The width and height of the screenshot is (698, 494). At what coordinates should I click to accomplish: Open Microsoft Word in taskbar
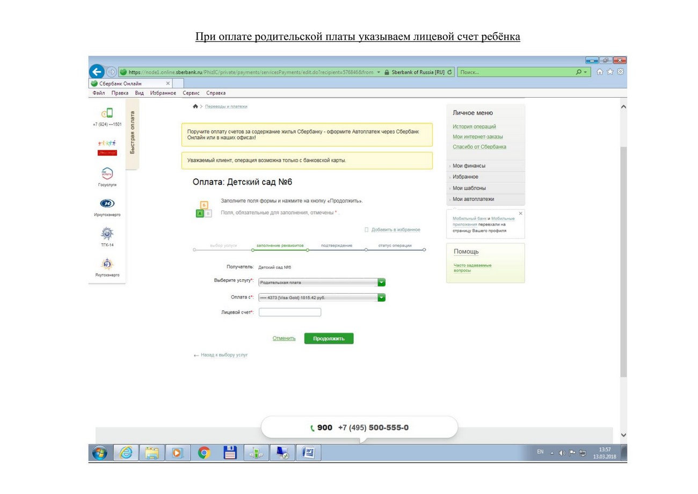tap(309, 453)
